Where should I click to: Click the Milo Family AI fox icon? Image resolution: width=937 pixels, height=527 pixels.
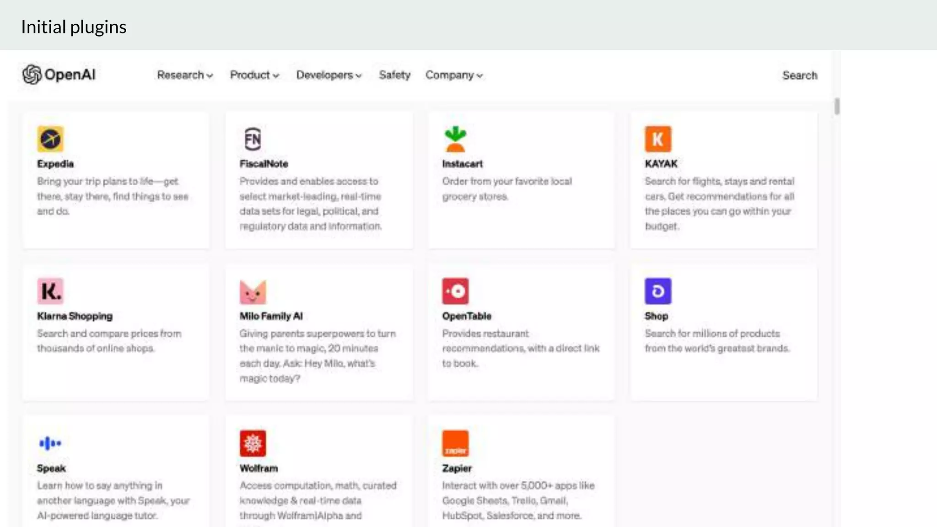tap(253, 292)
